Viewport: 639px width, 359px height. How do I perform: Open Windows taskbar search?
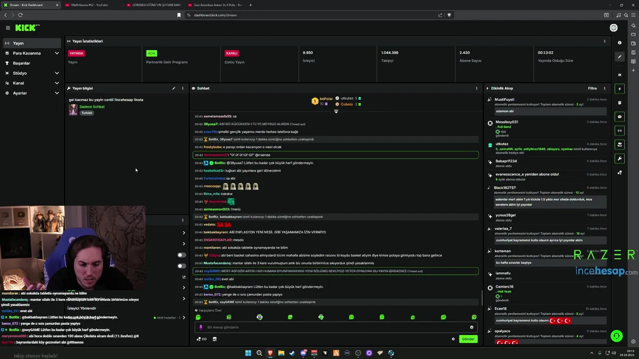point(259,353)
